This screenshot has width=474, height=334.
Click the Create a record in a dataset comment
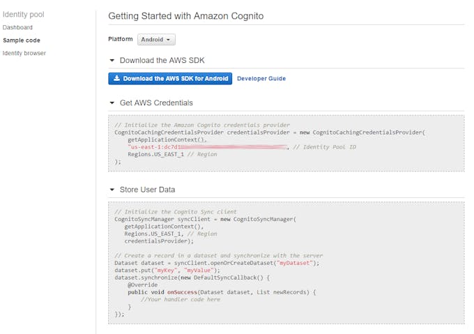219,256
